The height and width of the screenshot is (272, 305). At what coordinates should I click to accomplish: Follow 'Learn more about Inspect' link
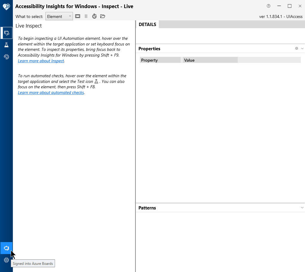[x=41, y=61]
